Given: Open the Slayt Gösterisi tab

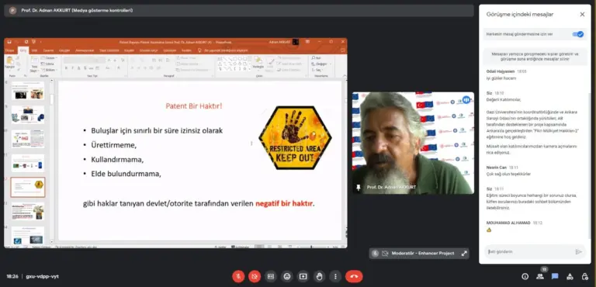Looking at the screenshot, I should [109, 50].
